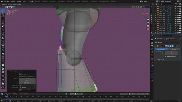Select Catmull-Clark subdivision type
The height and width of the screenshot is (102, 182).
point(162,49)
